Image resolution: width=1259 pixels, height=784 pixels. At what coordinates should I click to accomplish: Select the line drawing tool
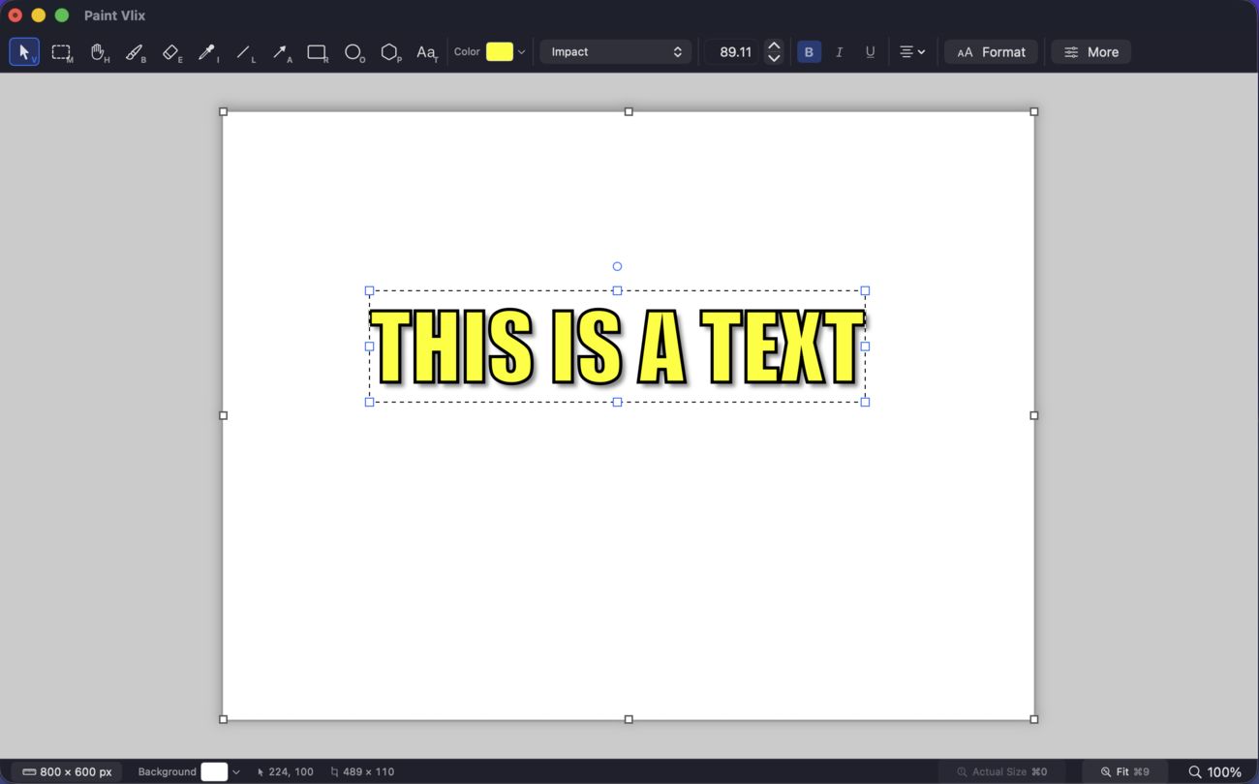pyautogui.click(x=245, y=52)
